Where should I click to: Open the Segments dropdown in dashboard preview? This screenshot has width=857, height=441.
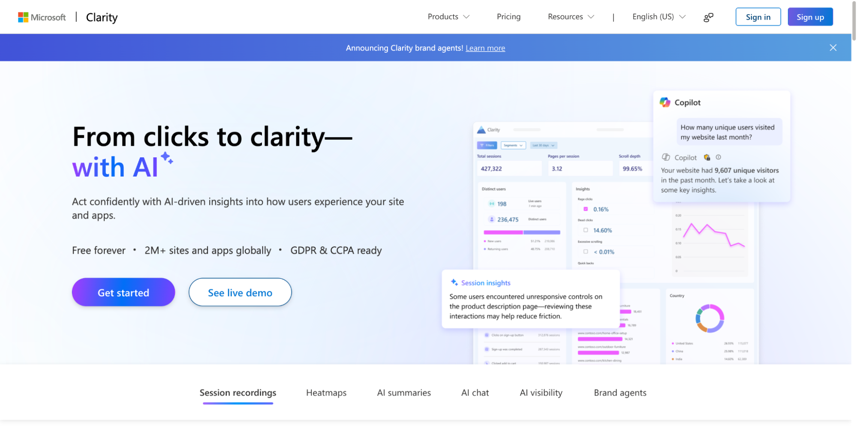[513, 145]
